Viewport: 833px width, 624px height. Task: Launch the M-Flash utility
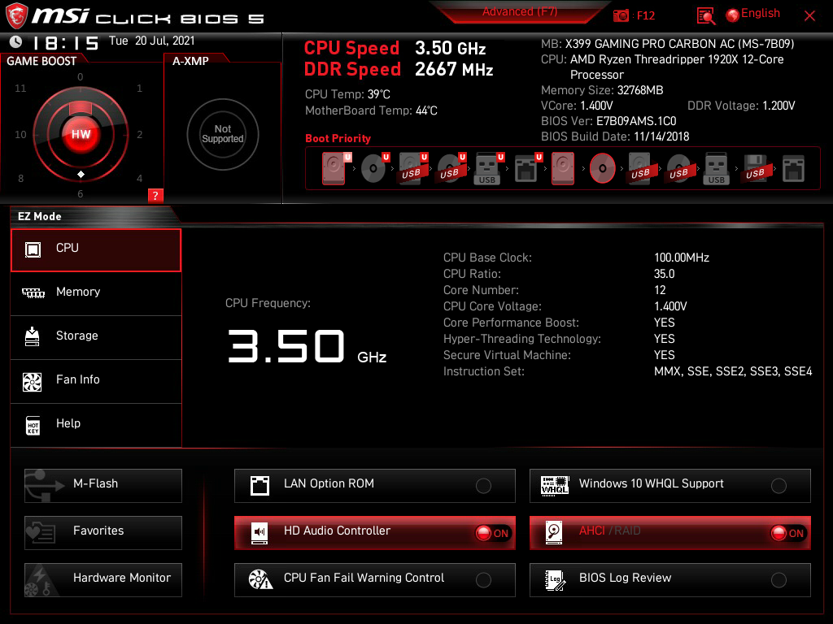pos(103,486)
